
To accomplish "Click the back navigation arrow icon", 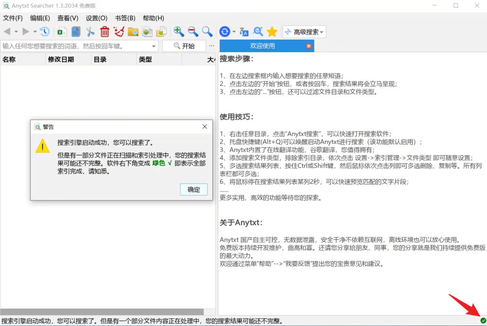I will pos(7,31).
